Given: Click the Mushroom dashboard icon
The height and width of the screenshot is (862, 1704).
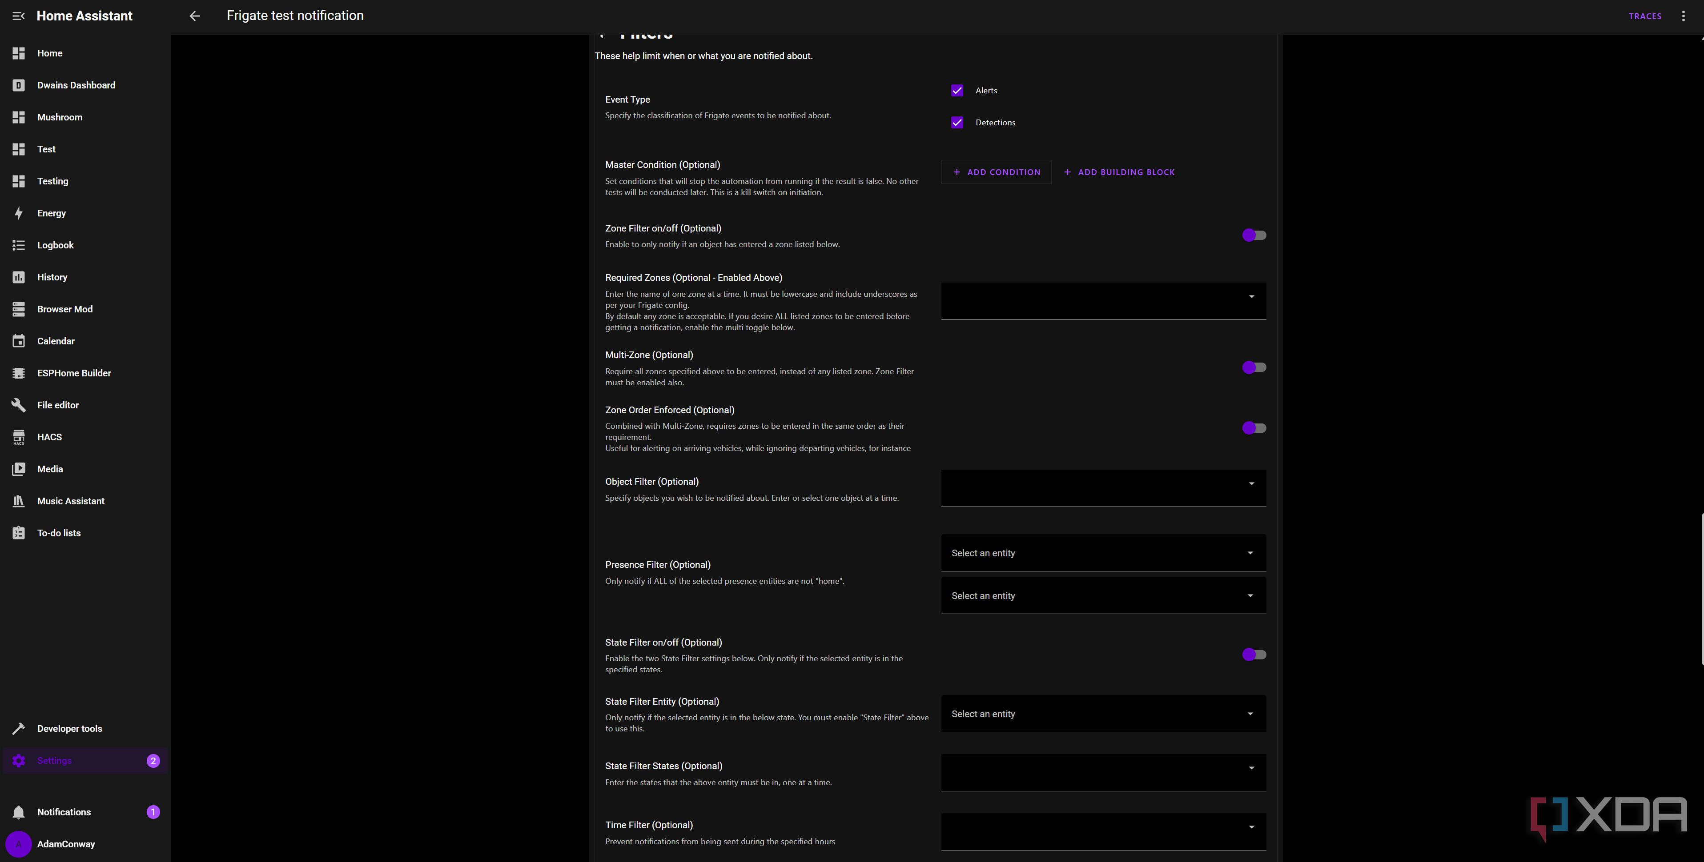Looking at the screenshot, I should pos(19,117).
